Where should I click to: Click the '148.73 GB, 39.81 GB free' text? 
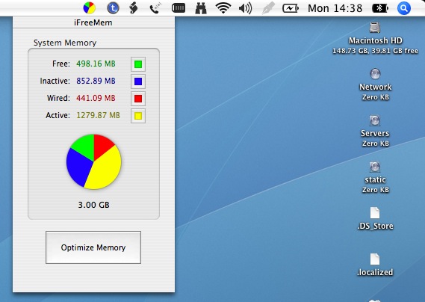tap(375, 51)
